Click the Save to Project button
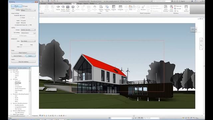 click(18, 56)
